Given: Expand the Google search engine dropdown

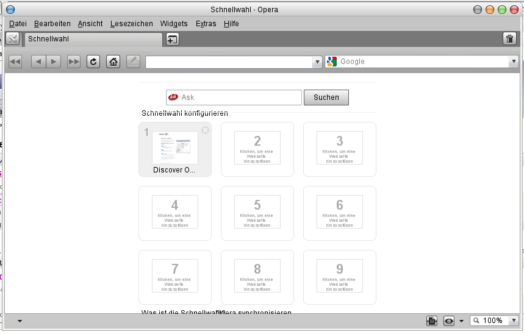Looking at the screenshot, I should tap(514, 62).
